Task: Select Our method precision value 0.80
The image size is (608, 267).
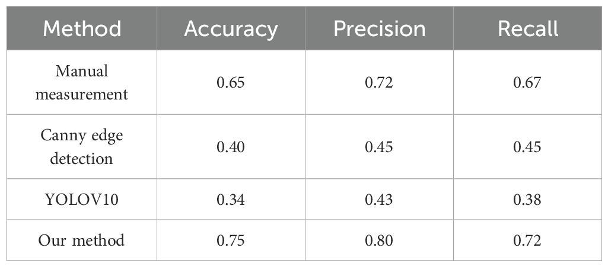Action: (380, 240)
